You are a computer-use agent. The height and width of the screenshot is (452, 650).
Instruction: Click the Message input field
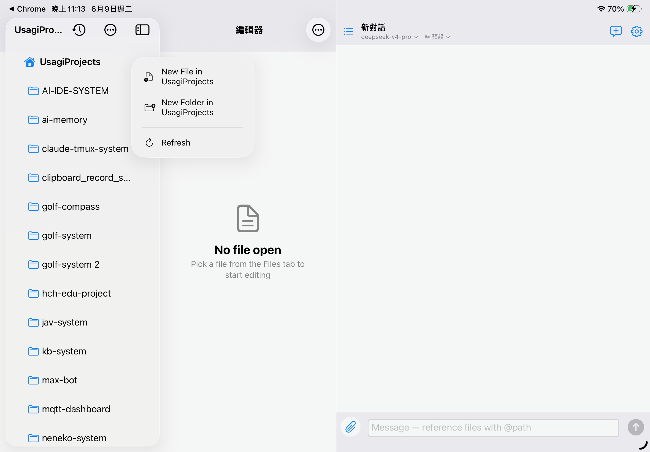pos(493,428)
